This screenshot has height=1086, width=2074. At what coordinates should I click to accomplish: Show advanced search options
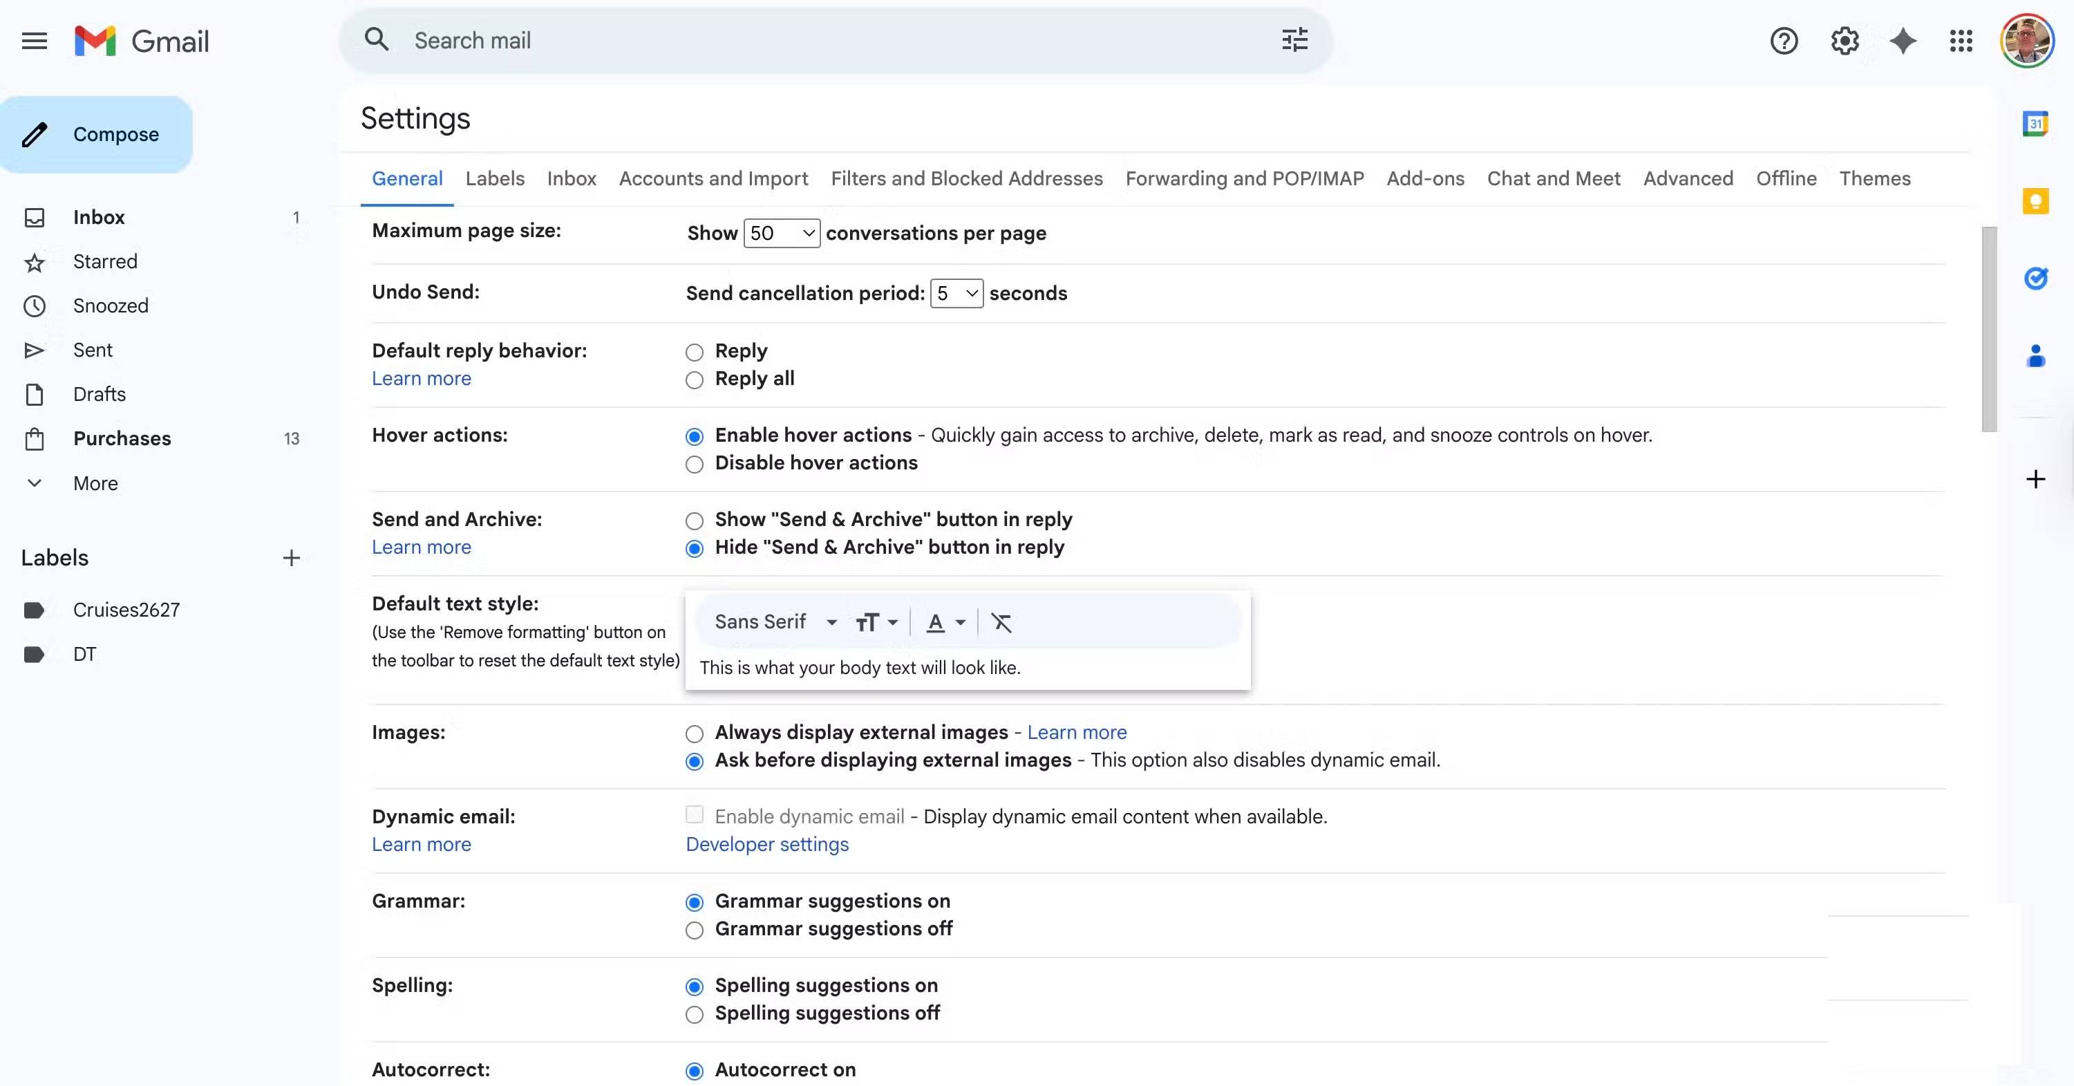tap(1293, 39)
